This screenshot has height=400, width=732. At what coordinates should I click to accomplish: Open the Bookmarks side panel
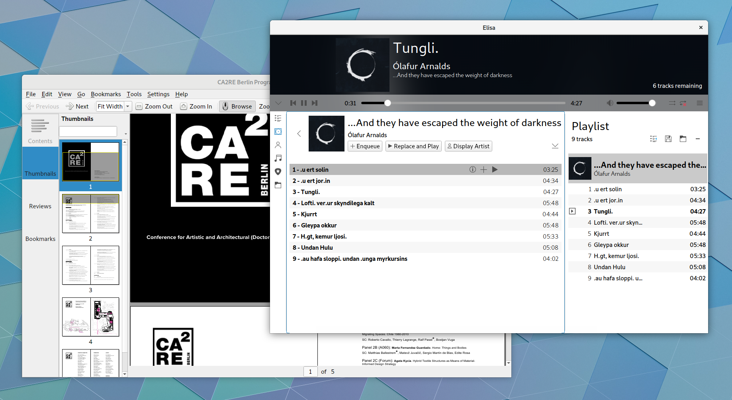pos(40,228)
